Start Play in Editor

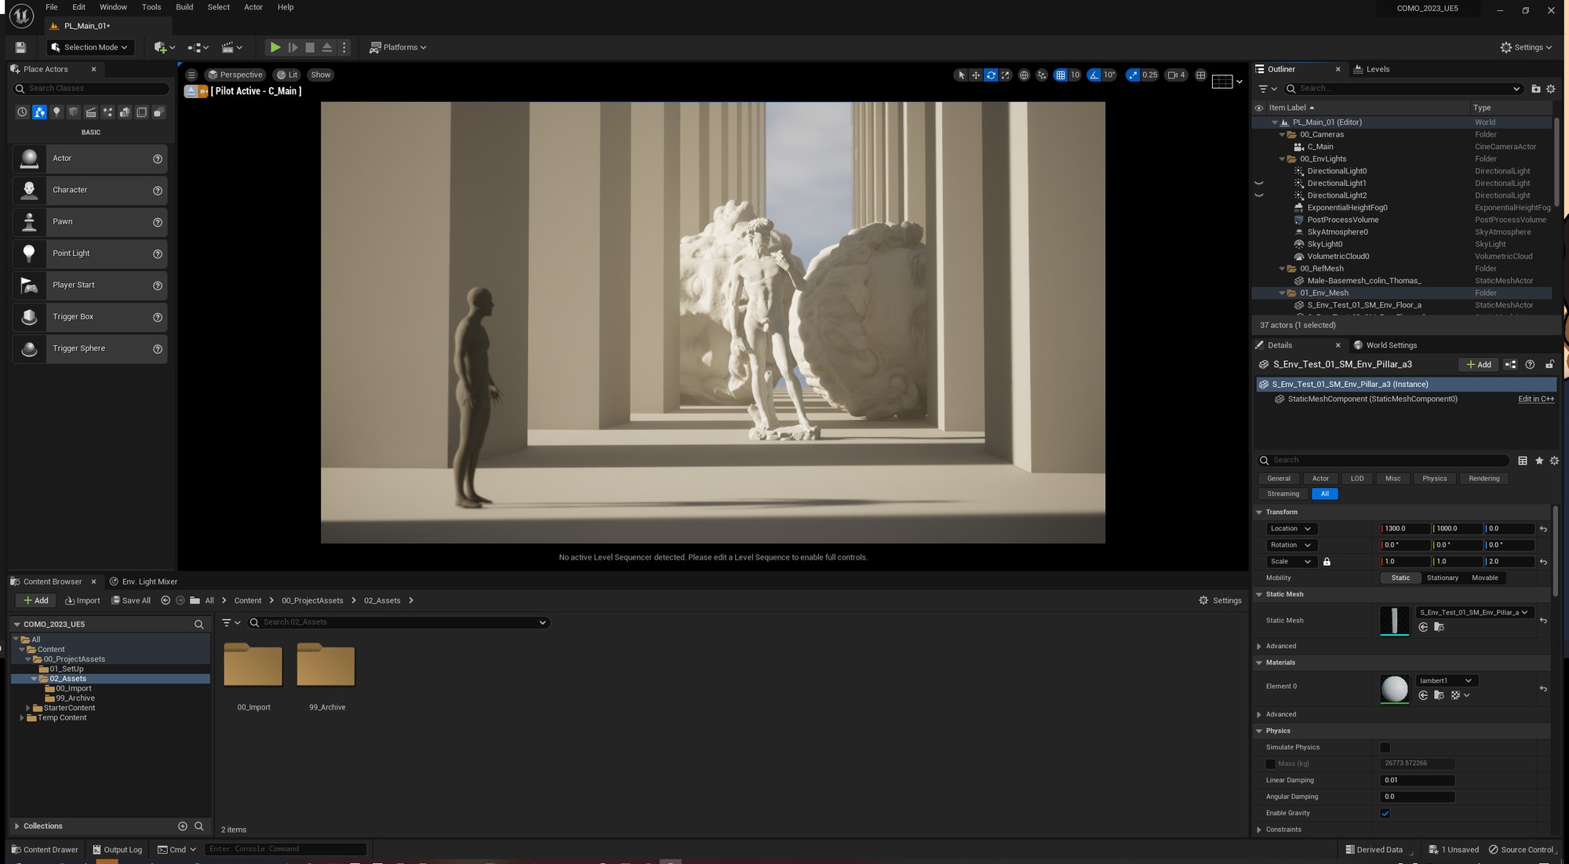275,47
